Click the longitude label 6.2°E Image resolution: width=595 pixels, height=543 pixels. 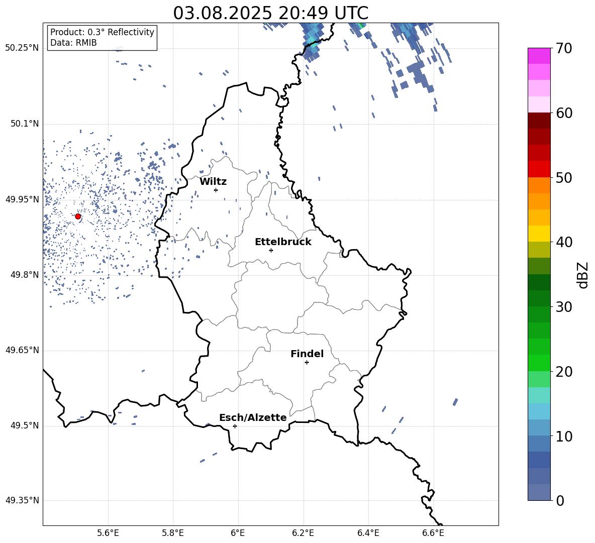(x=303, y=533)
